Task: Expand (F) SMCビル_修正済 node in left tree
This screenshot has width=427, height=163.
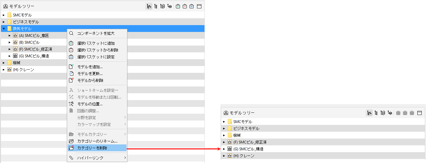Action: tap(10, 49)
